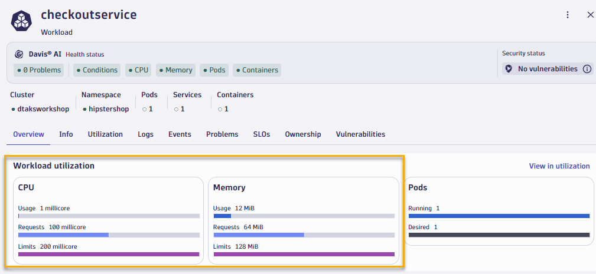The width and height of the screenshot is (596, 274).
Task: Open the SLOs tab
Action: 262,134
